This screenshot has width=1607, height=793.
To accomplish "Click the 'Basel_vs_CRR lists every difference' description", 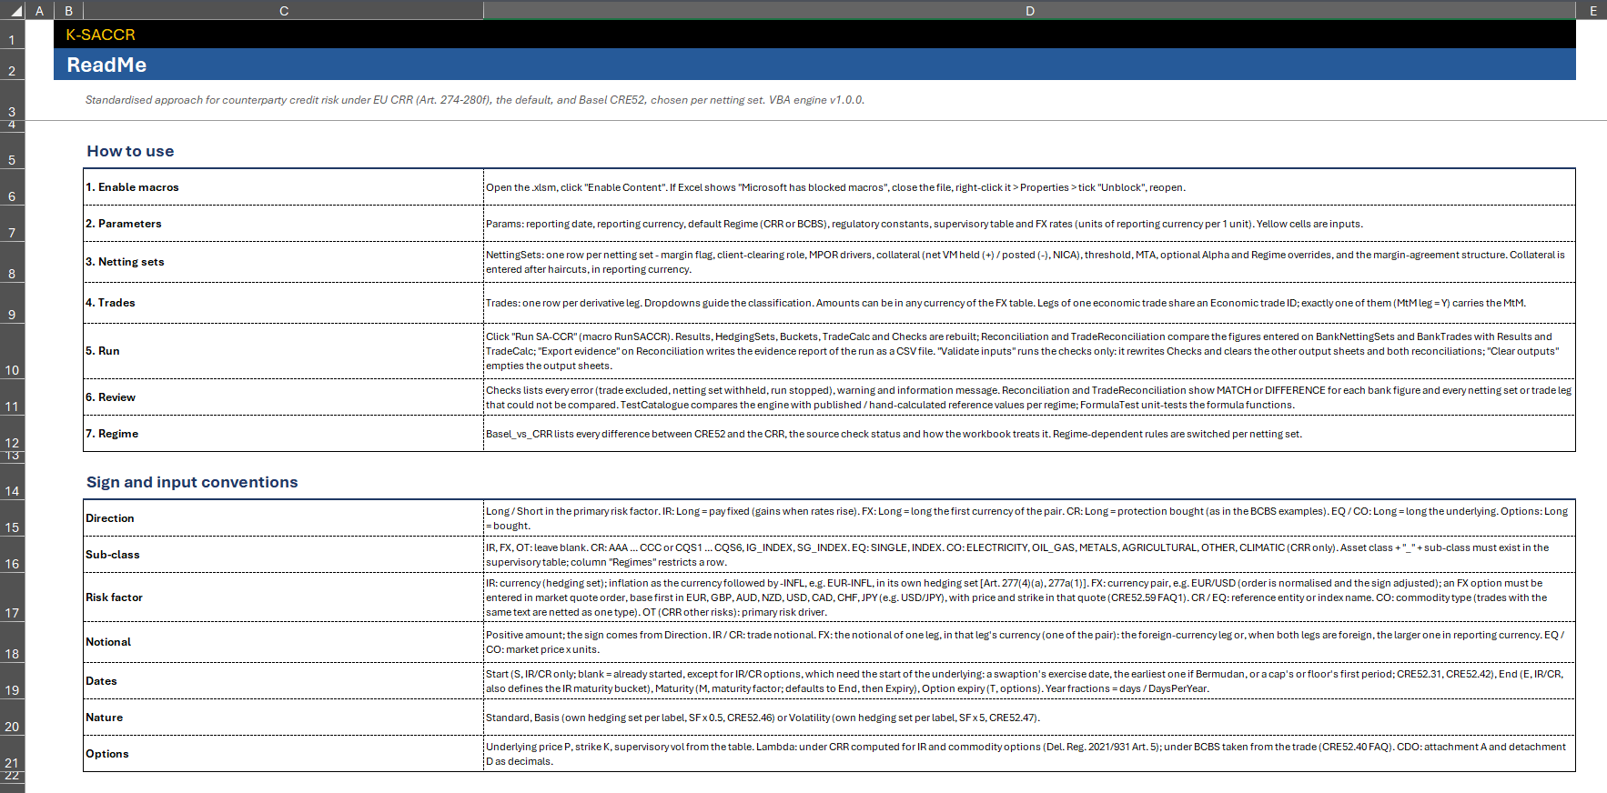I will click(x=1029, y=434).
